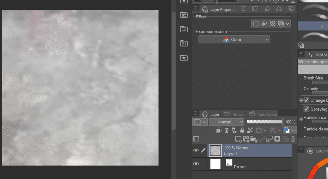
Task: Create a New Vector Layer
Action: (x=246, y=139)
